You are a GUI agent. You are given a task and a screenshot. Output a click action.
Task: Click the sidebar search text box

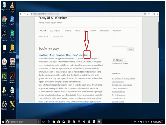120,49
